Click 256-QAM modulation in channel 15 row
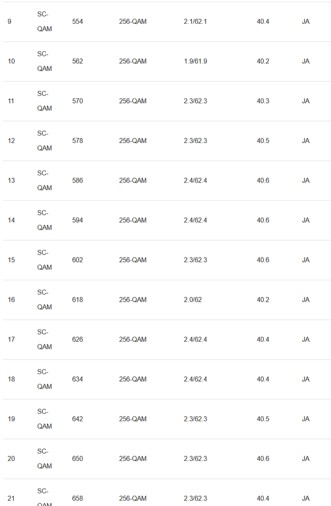The height and width of the screenshot is (506, 331). click(133, 260)
